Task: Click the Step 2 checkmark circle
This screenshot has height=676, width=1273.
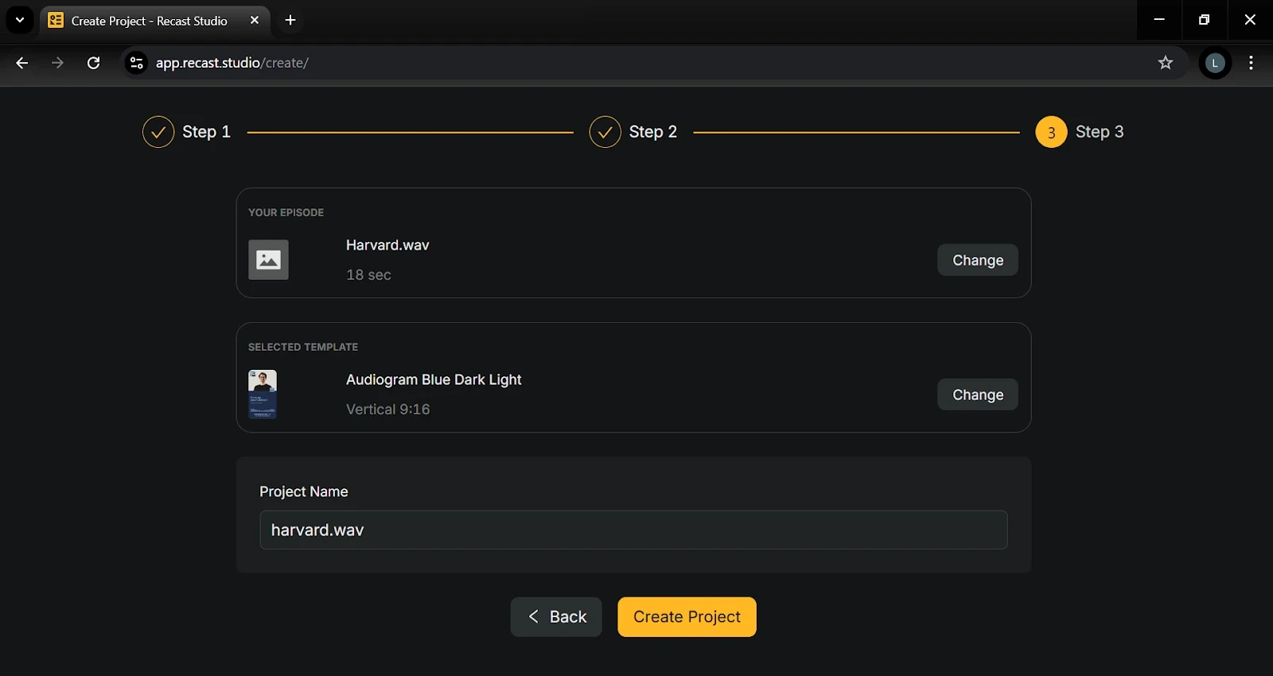Action: (x=605, y=132)
